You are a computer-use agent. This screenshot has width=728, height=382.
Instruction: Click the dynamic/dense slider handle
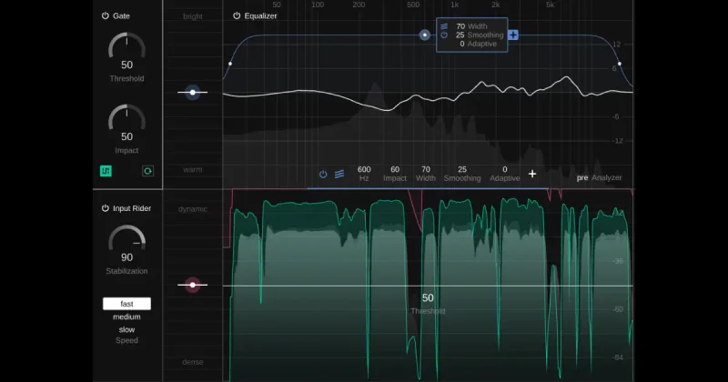[x=193, y=285]
